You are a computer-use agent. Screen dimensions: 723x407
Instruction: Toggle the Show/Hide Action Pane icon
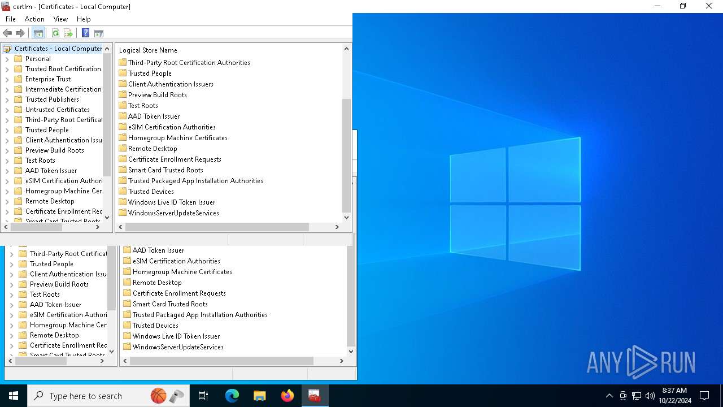(99, 33)
